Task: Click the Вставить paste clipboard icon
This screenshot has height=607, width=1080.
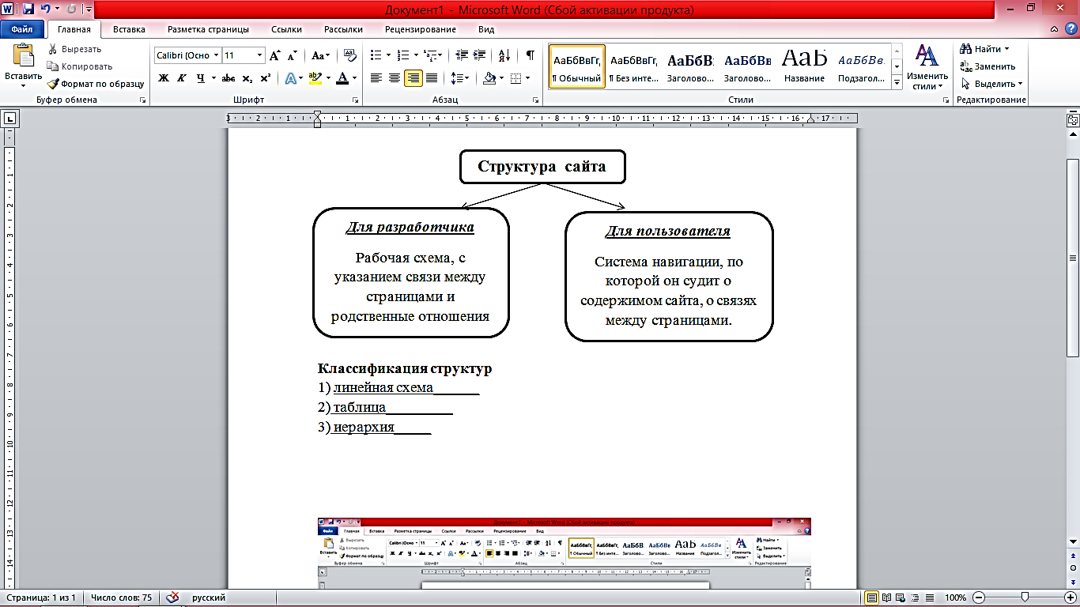Action: [24, 56]
